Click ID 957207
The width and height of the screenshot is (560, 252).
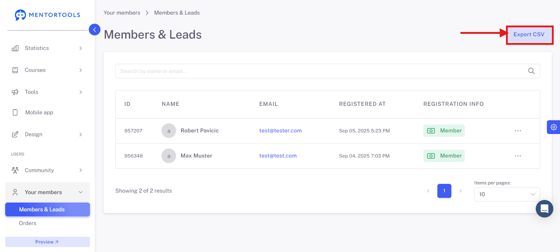pos(133,131)
